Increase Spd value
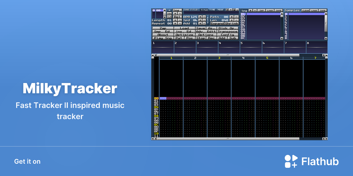Screen dimensions: 353x176 pyautogui.click(x=200, y=20)
